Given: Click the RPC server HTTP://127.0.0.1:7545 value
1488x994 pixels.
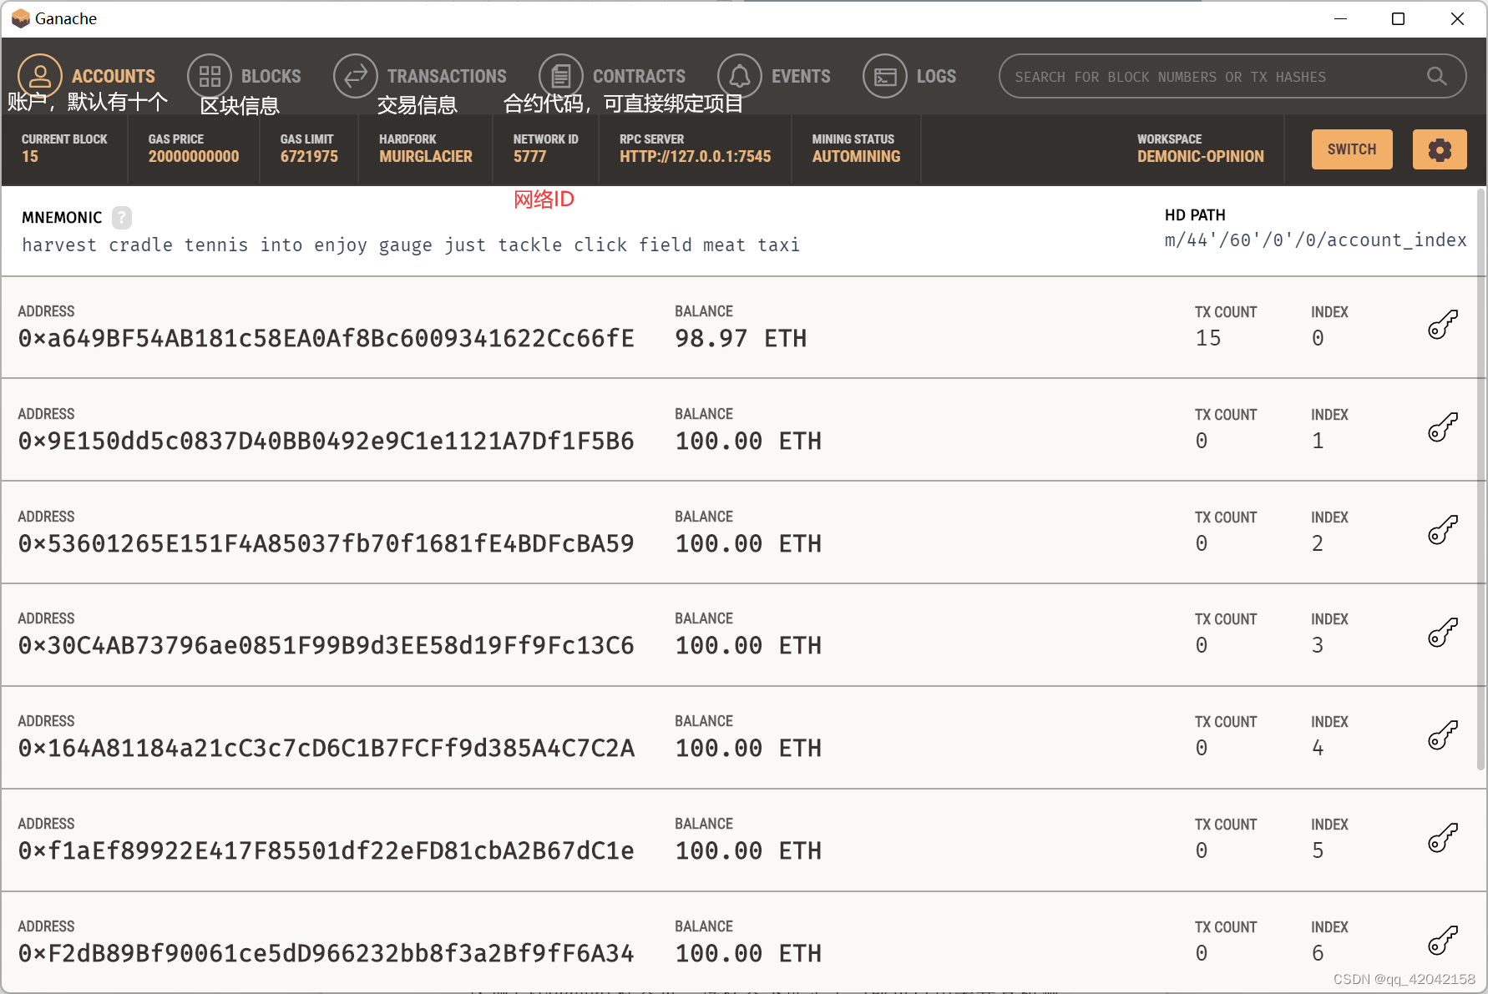Looking at the screenshot, I should tap(695, 157).
